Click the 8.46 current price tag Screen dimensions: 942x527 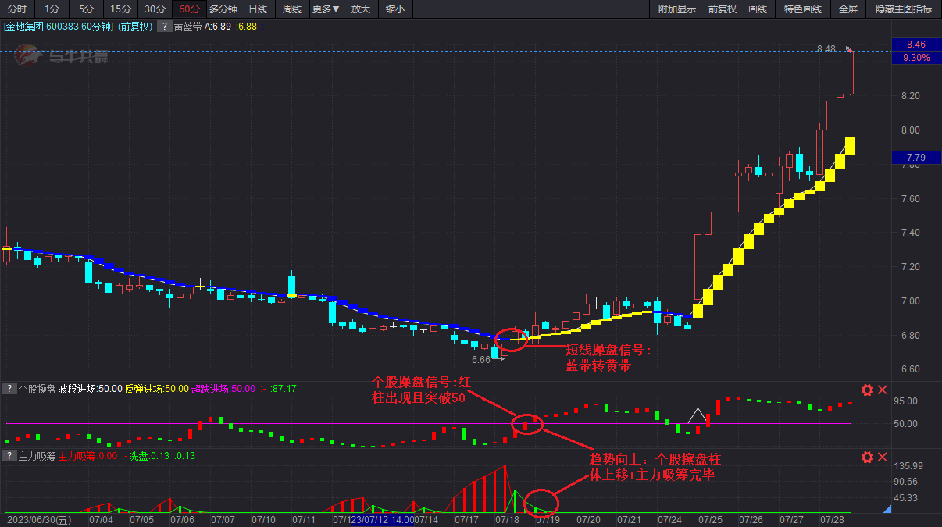916,45
